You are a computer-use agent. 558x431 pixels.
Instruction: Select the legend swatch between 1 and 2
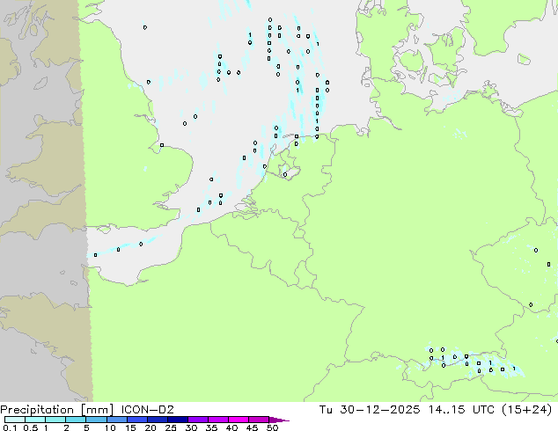[55, 420]
